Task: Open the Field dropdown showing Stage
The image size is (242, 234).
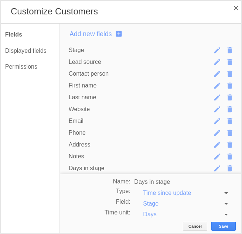Action: (185, 203)
